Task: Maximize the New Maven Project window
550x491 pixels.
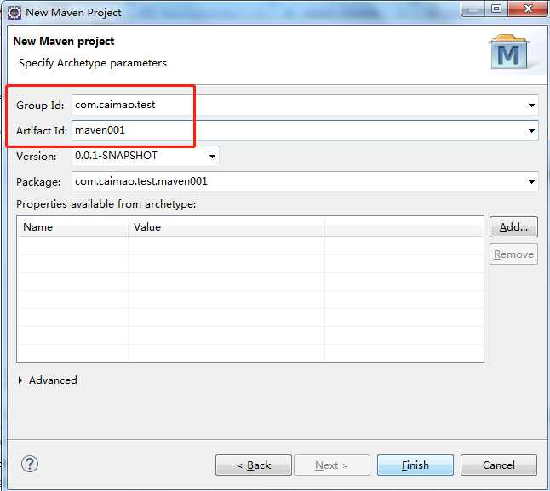Action: point(496,9)
